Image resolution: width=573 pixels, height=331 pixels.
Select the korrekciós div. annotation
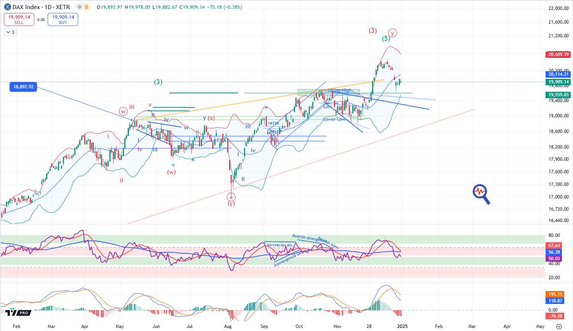pyautogui.click(x=280, y=245)
